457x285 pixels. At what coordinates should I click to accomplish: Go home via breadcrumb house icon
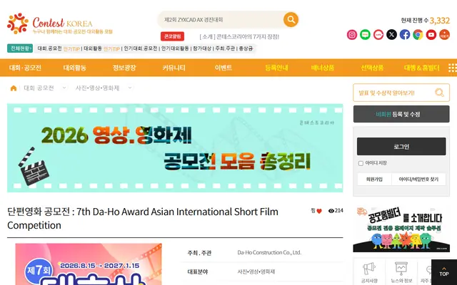(14, 88)
